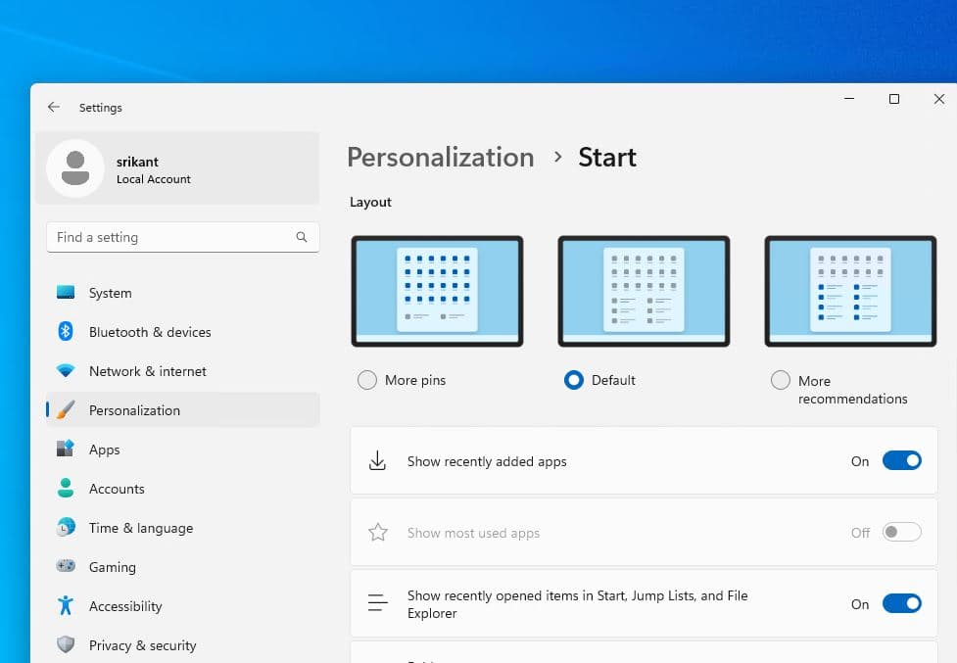This screenshot has height=663, width=957.
Task: Click the Bluetooth & devices icon
Action: coord(66,331)
